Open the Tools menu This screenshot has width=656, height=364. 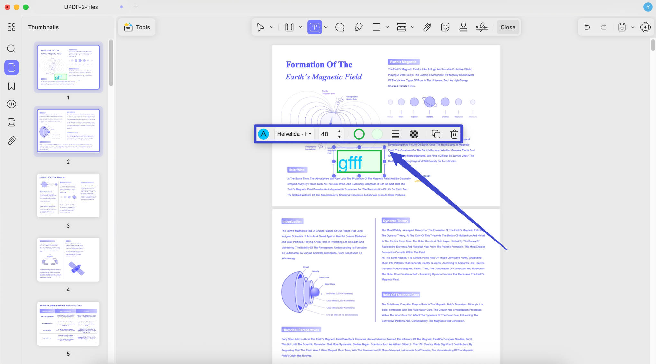coord(137,27)
